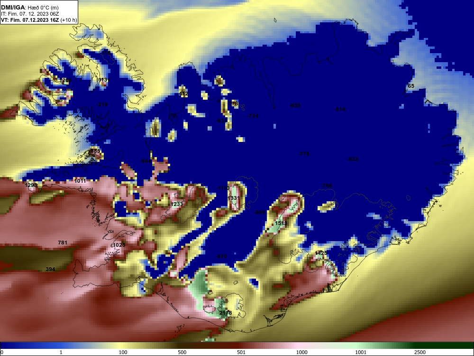Click the legend label 100
The width and height of the screenshot is (474, 356).
pos(123,352)
